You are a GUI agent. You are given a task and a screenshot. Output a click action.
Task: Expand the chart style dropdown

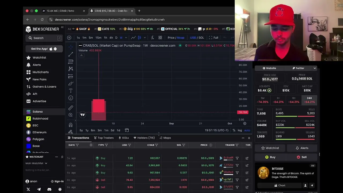tap(145, 38)
